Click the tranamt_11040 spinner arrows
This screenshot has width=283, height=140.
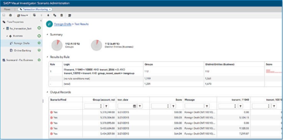235,106
